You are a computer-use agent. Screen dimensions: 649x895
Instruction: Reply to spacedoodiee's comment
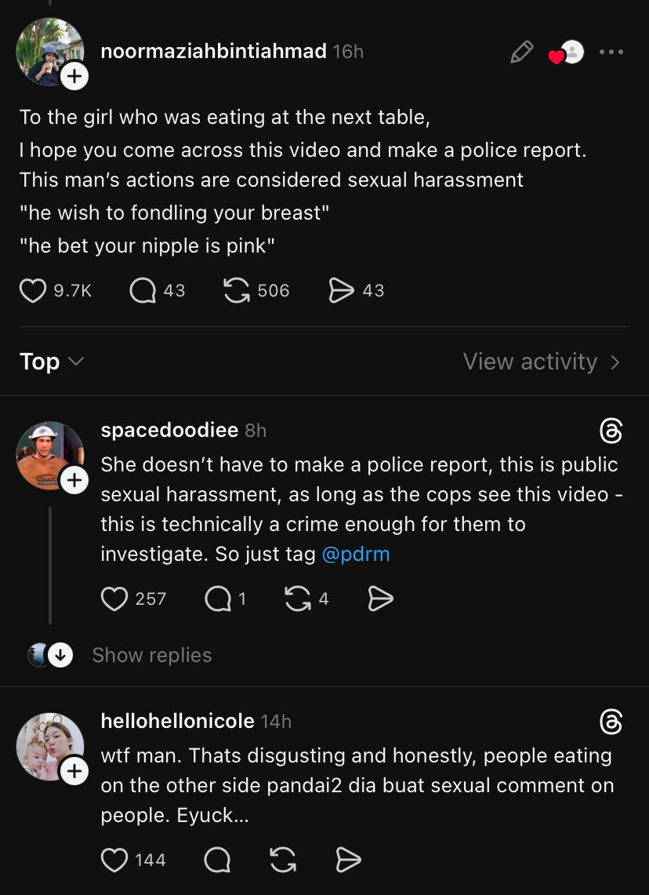[216, 599]
